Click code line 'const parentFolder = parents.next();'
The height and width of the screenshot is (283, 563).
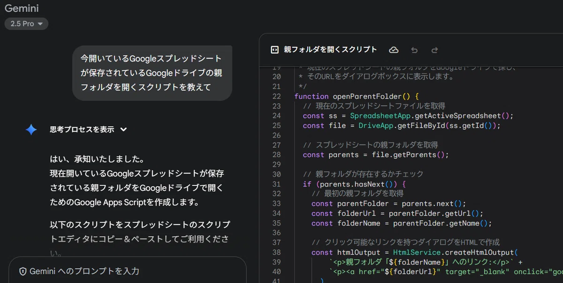(388, 204)
